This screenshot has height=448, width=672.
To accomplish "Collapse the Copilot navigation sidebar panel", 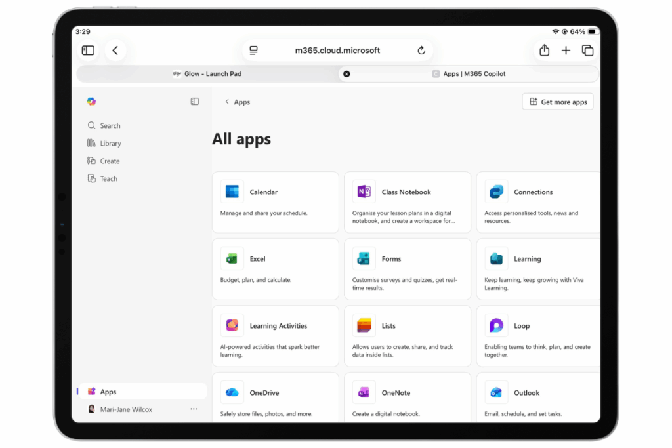I will tap(195, 102).
